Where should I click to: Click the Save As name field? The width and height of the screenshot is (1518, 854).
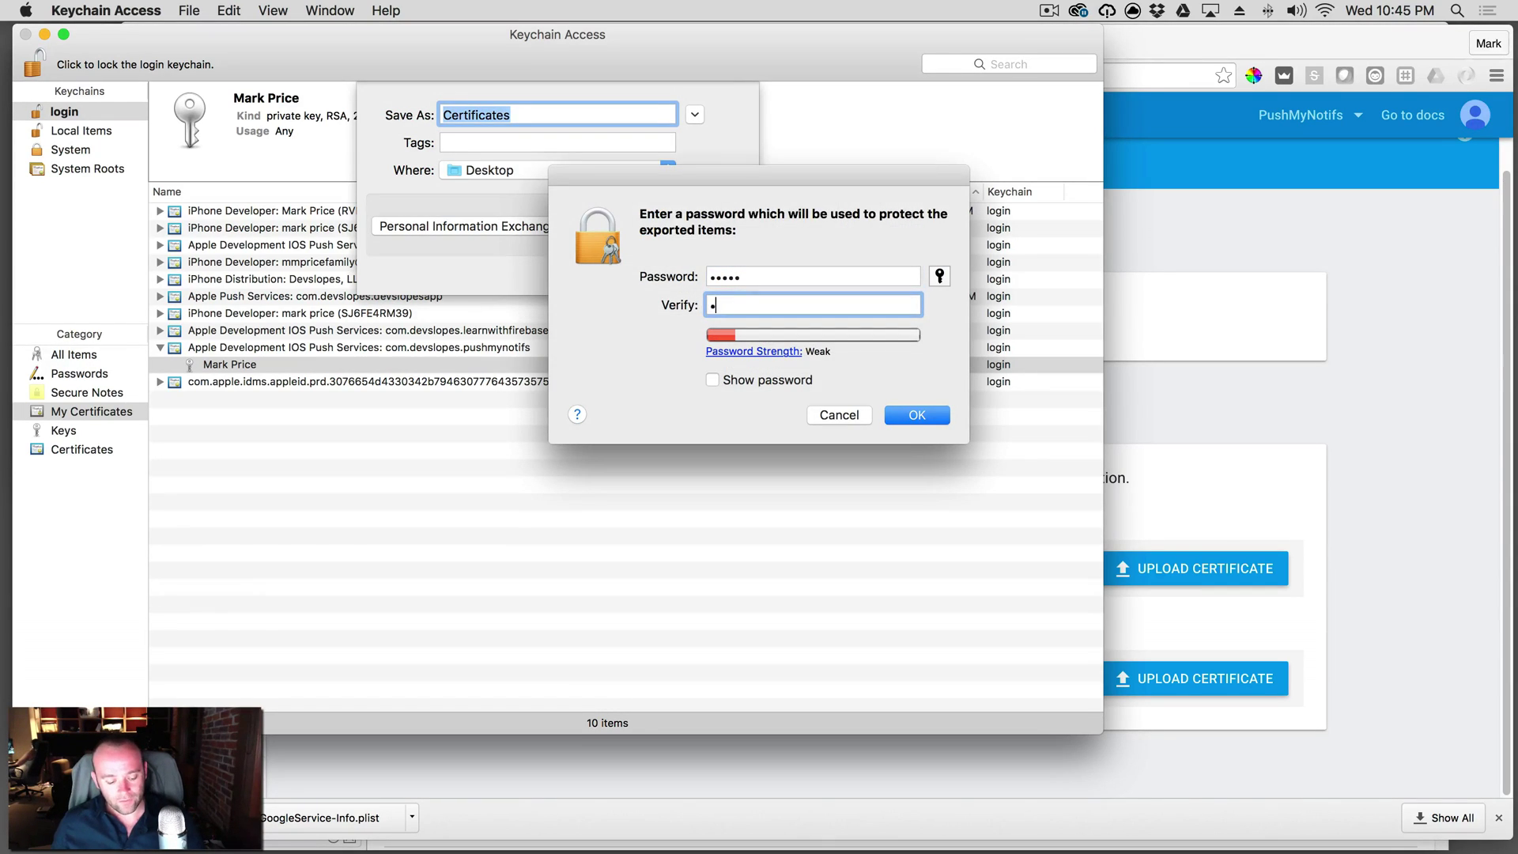coord(557,115)
